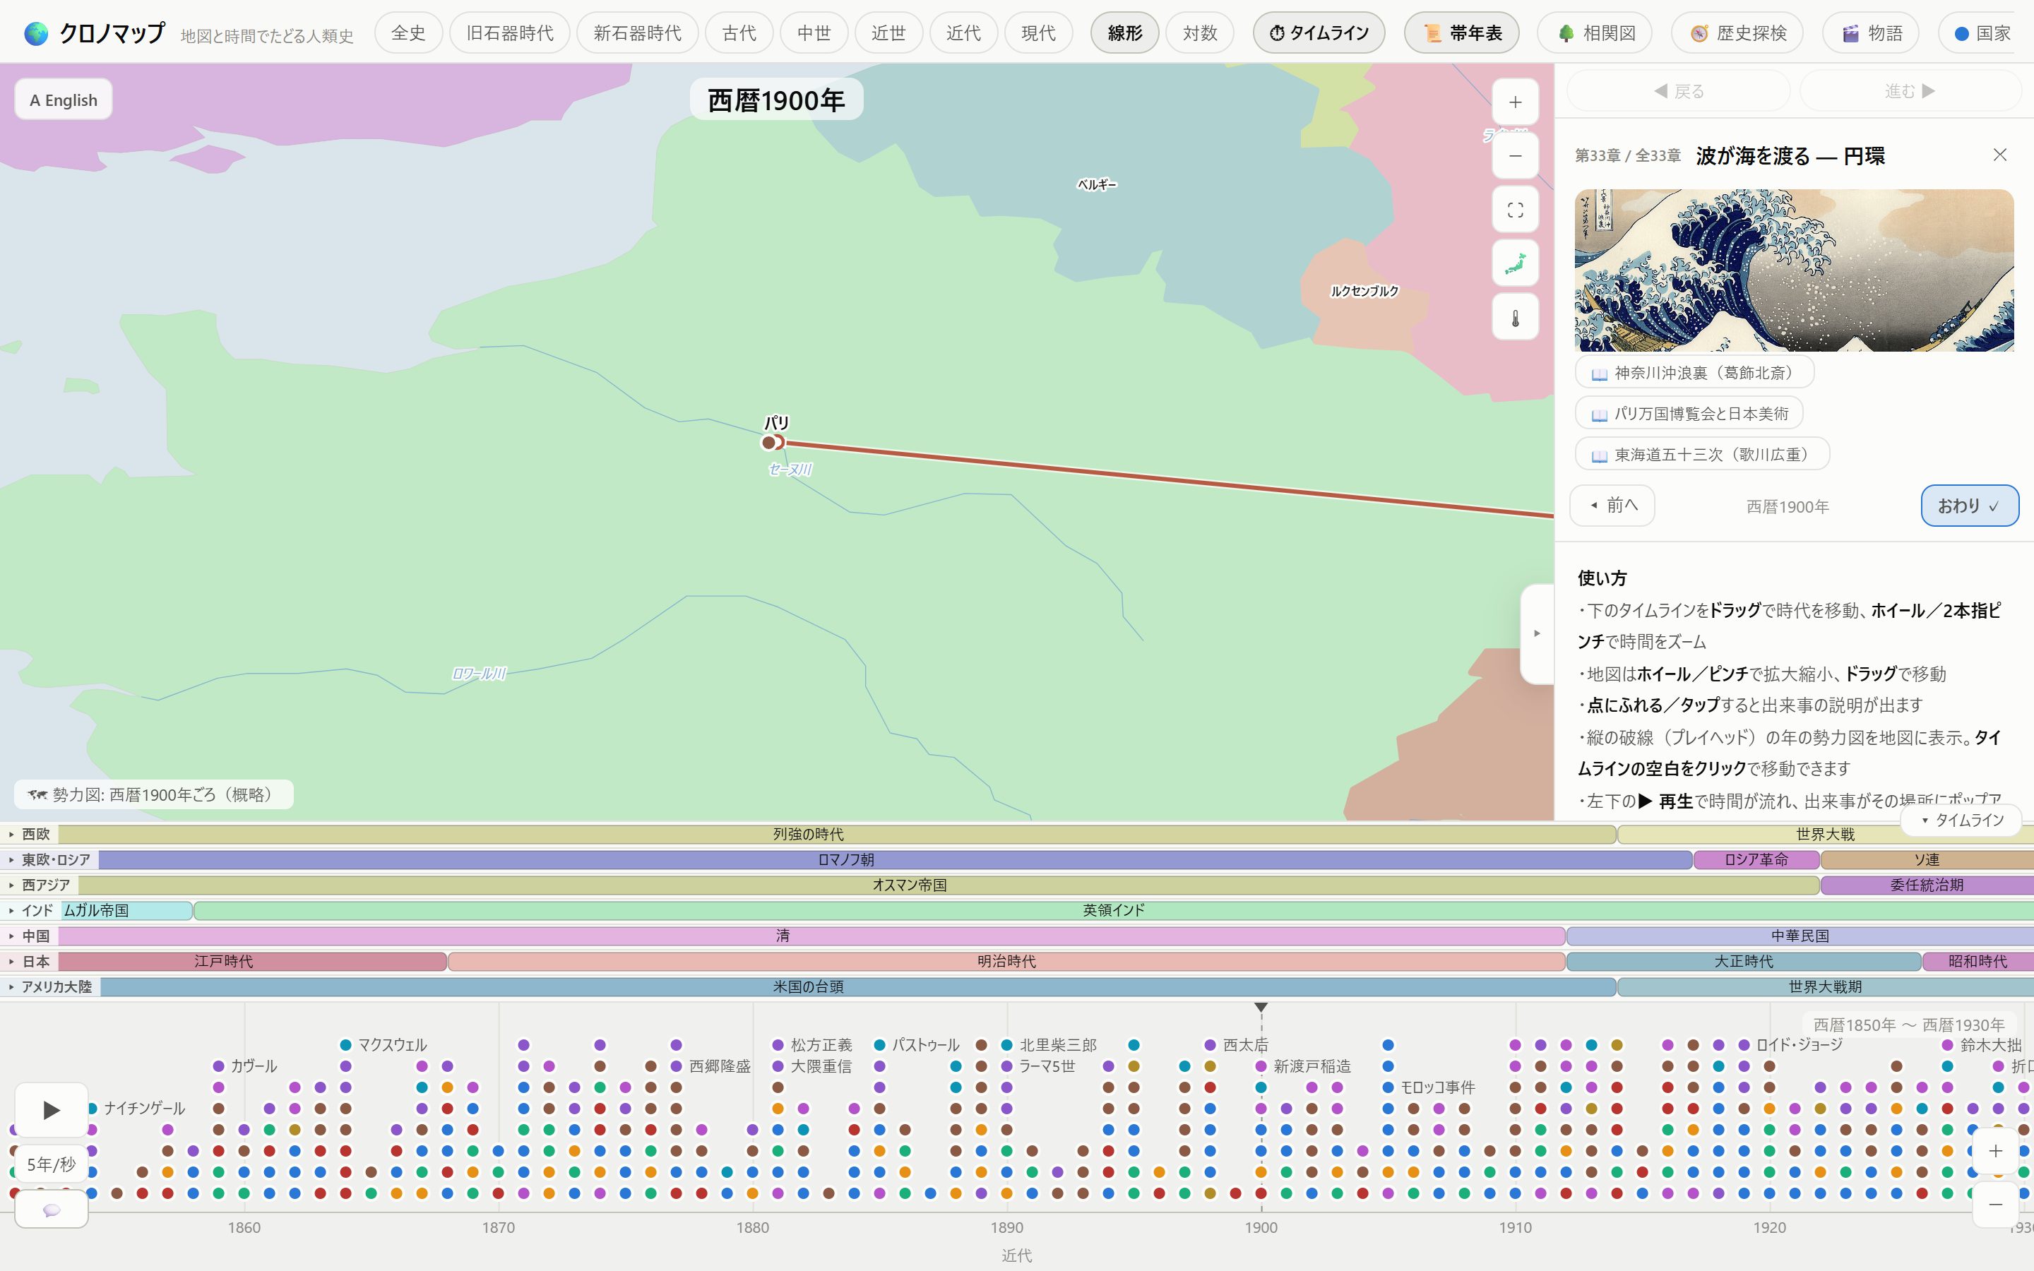Screen dimensions: 2034x1271
Task: Toggle the 歴史探検 exploration mode
Action: click(1737, 32)
